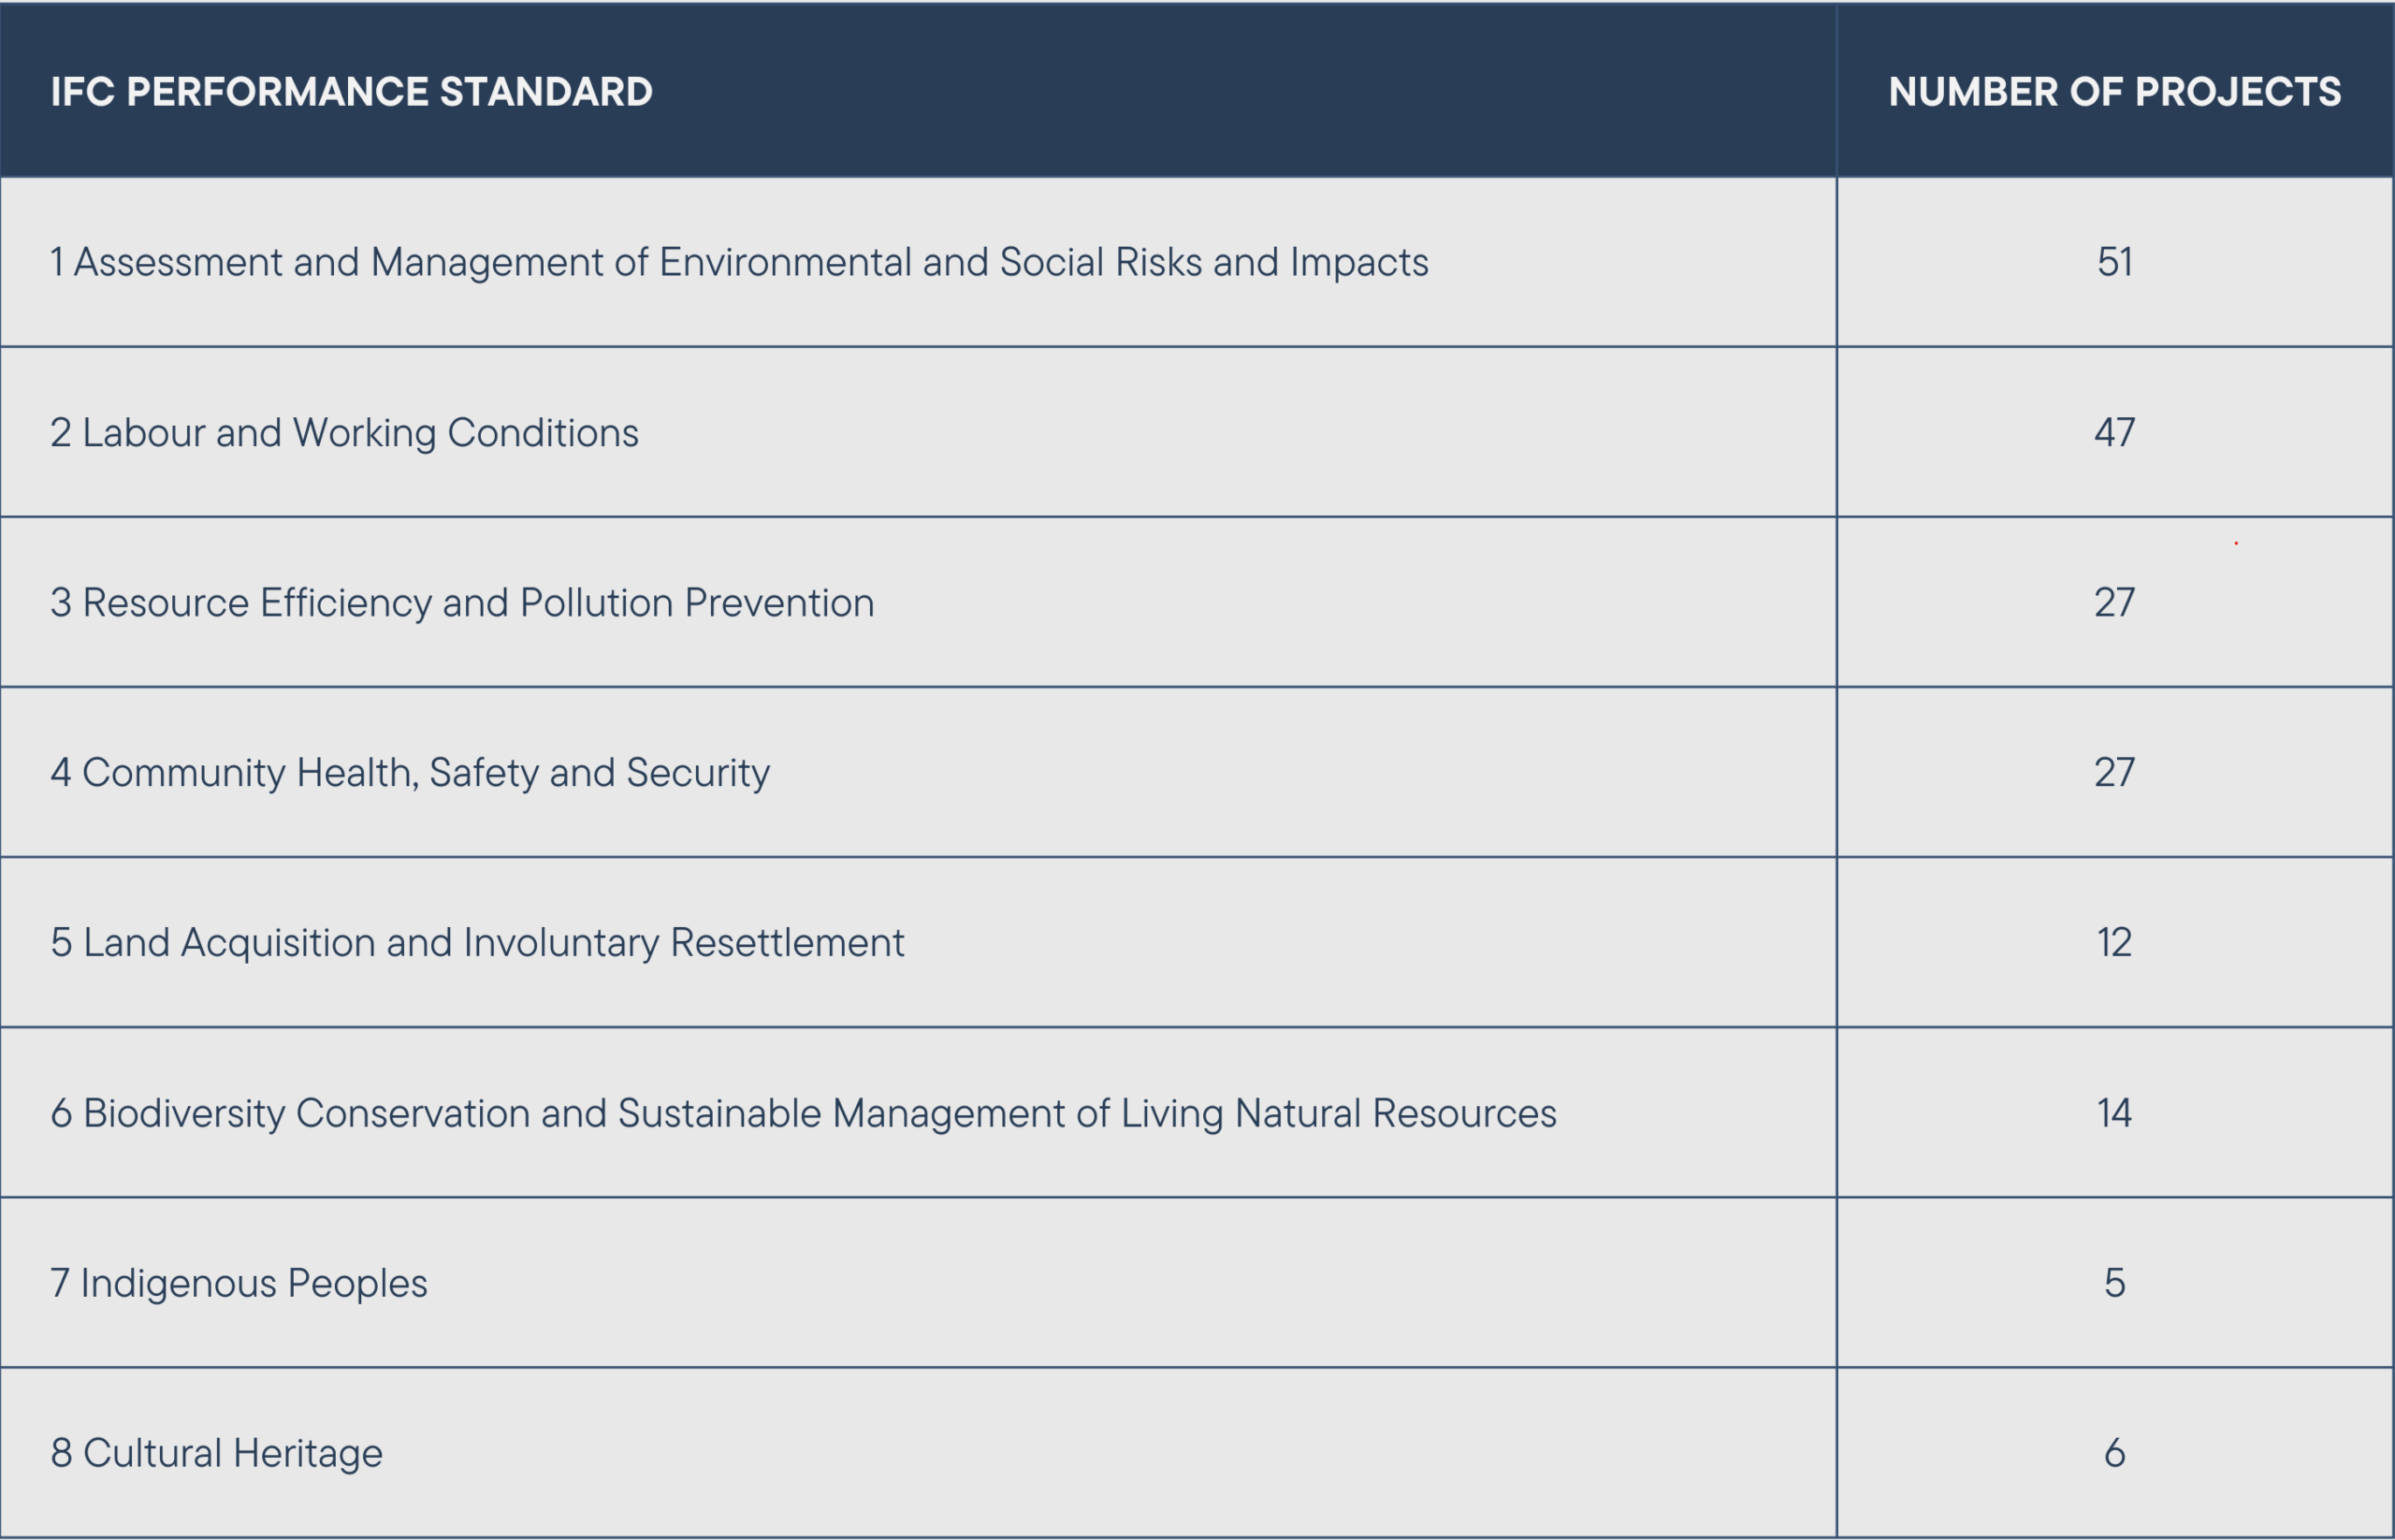Click the Cultural Heritage row text

tap(217, 1453)
